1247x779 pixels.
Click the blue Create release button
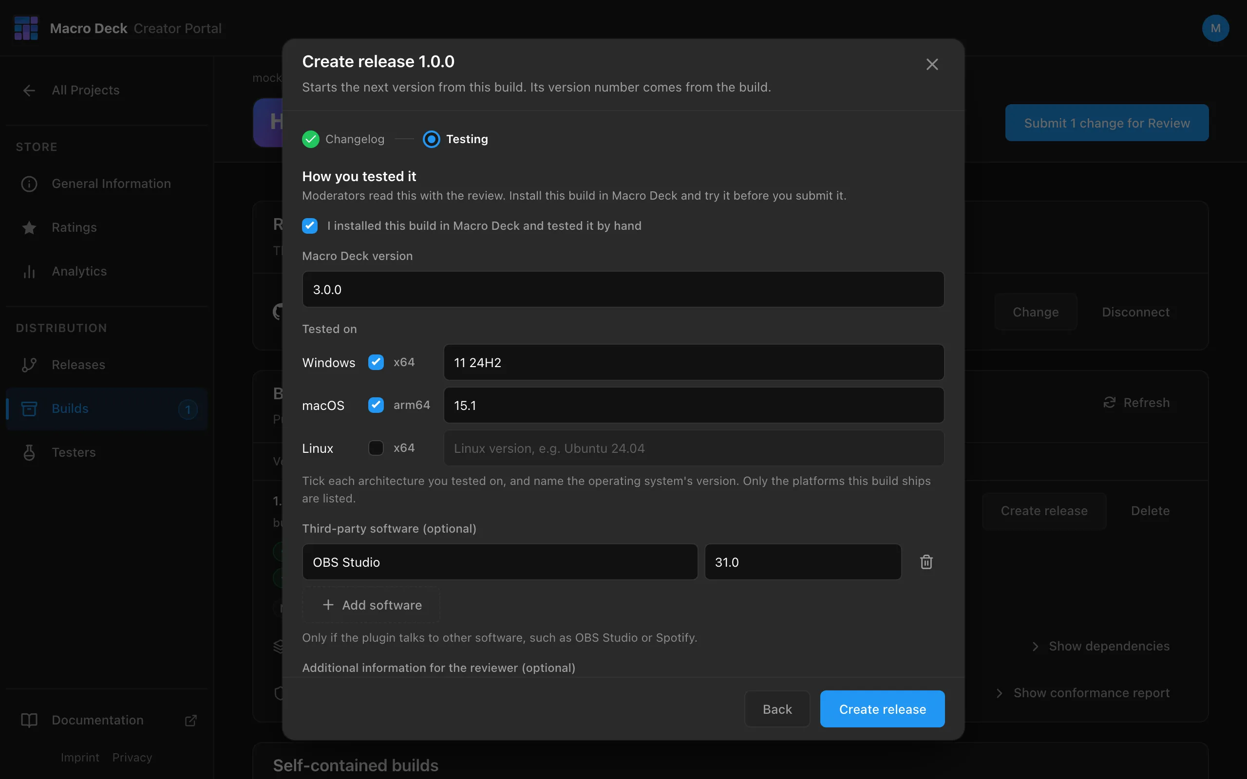click(x=882, y=709)
